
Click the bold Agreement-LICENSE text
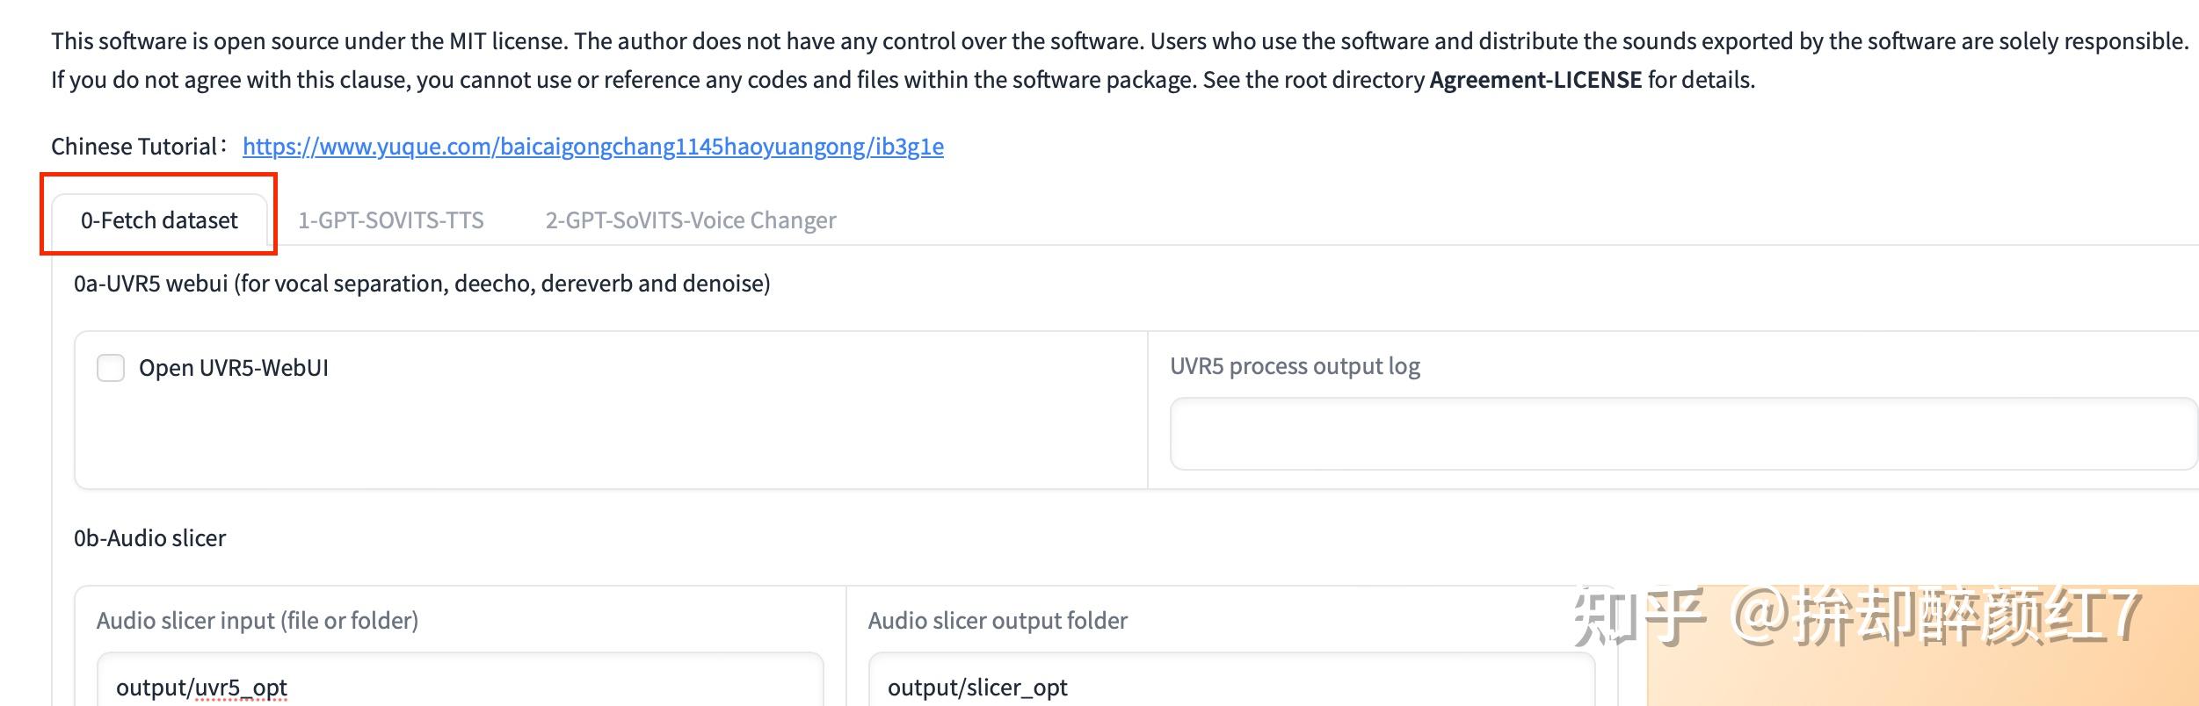click(1535, 80)
